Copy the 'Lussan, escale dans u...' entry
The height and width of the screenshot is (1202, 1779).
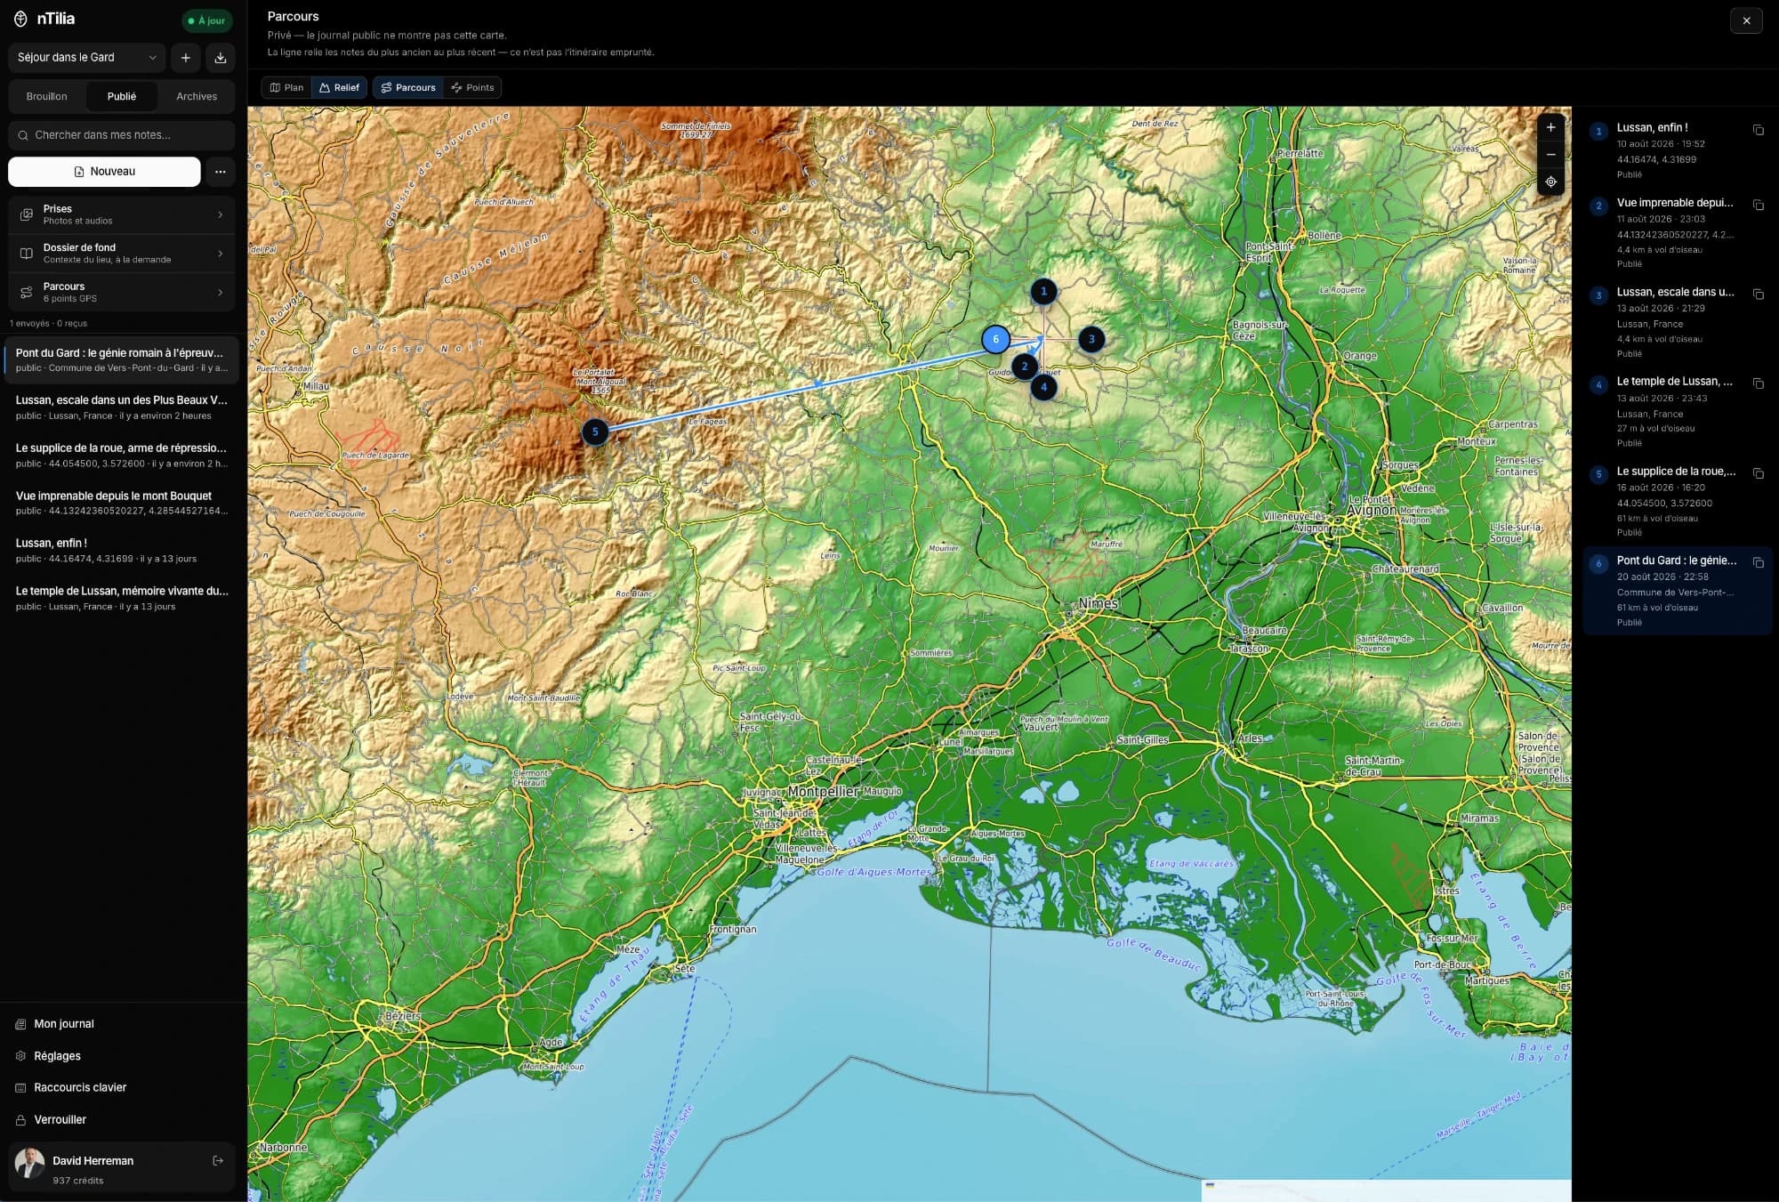(x=1758, y=294)
